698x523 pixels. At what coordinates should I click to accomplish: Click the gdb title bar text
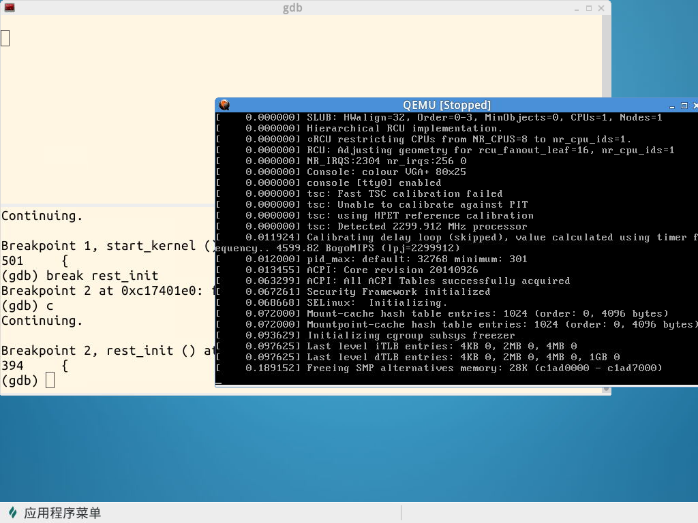(x=292, y=8)
